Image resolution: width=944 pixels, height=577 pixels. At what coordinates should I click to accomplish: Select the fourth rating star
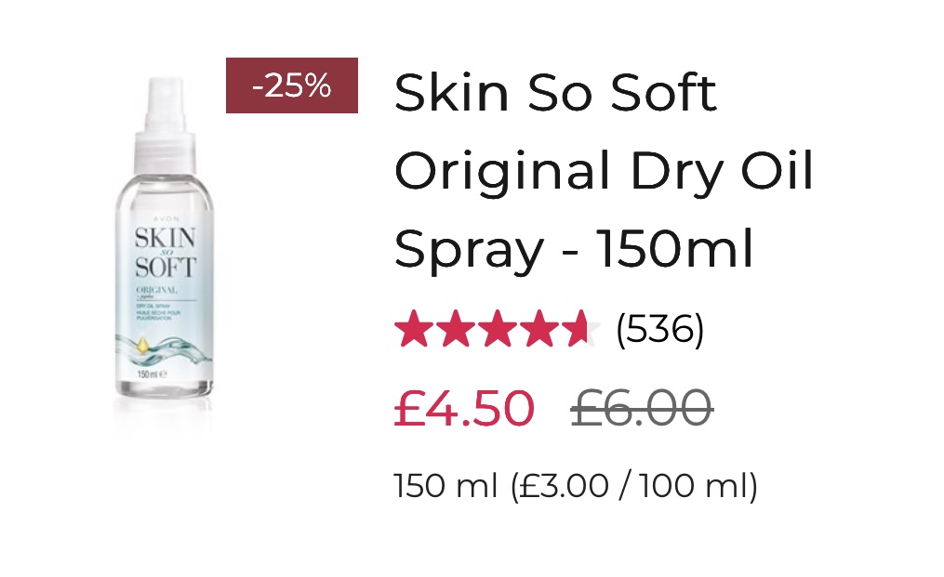[x=538, y=329]
